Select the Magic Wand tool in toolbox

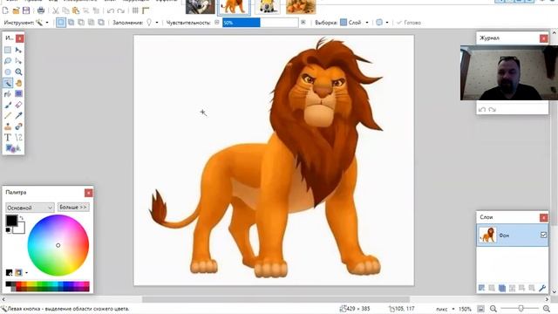pyautogui.click(x=8, y=83)
